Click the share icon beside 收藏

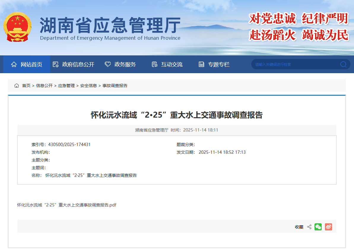tap(309, 227)
